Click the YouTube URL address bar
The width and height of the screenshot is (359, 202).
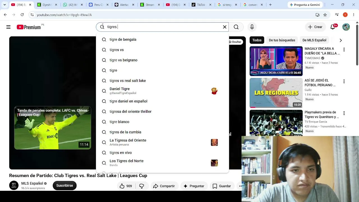pyautogui.click(x=174, y=15)
